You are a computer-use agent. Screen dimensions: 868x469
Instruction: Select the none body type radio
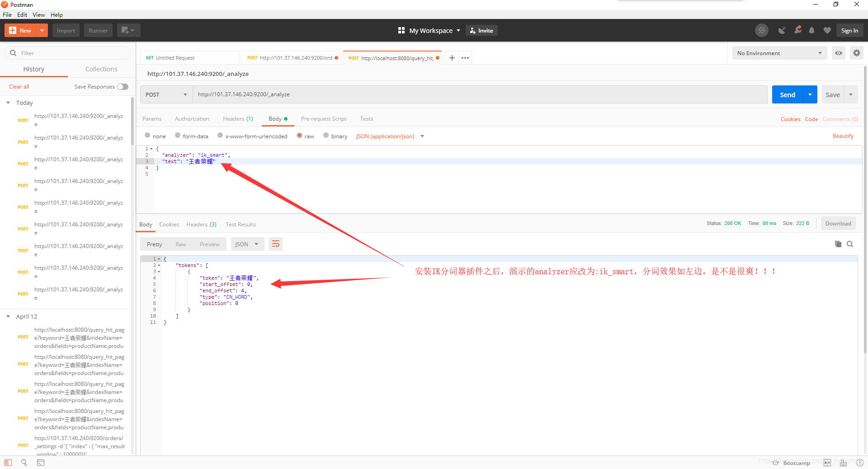point(147,136)
